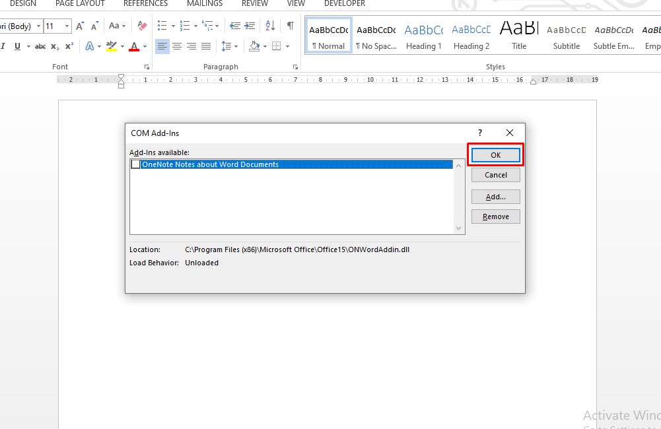Check the OneNote Notes add-in checkbox
Screen dimensions: 661x429
pos(135,164)
